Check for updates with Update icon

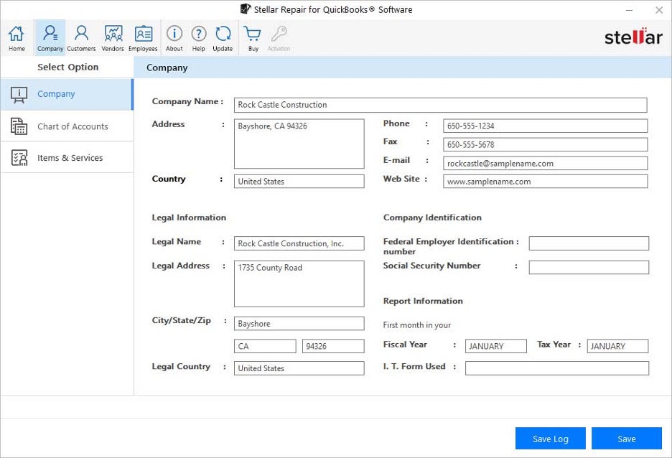pyautogui.click(x=223, y=38)
